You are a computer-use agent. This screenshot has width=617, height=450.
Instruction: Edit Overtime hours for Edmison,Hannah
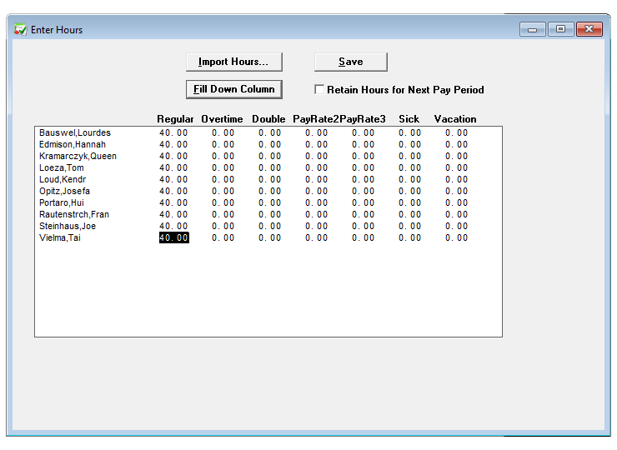click(x=223, y=144)
